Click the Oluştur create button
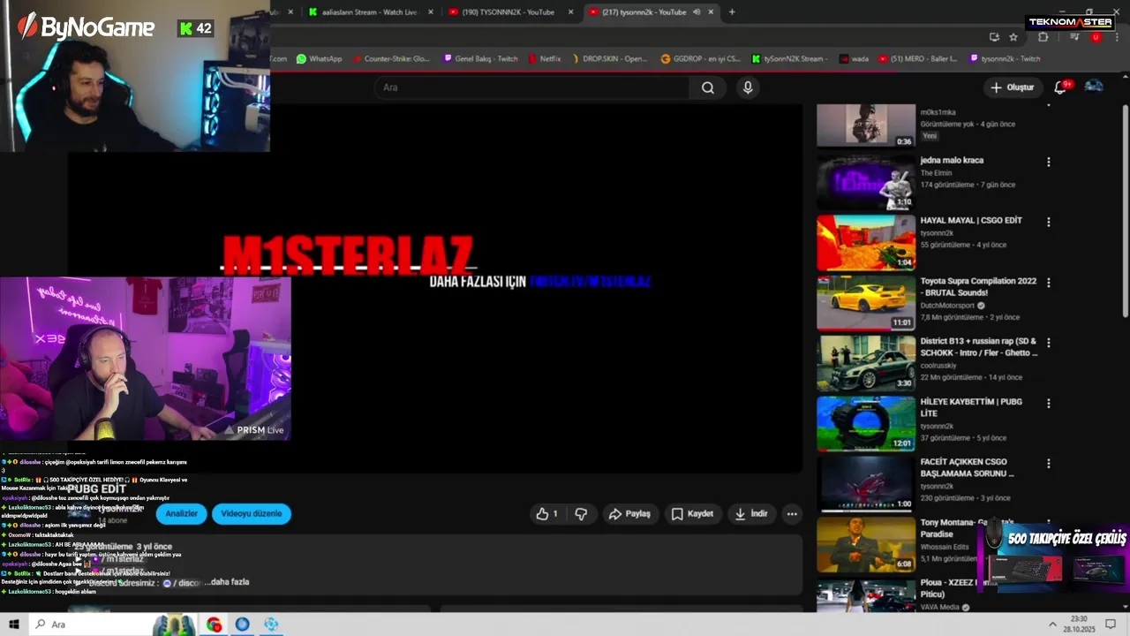Viewport: 1130px width, 636px height. pyautogui.click(x=1013, y=87)
